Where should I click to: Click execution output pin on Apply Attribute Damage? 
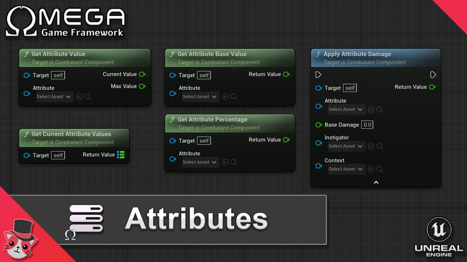[433, 75]
